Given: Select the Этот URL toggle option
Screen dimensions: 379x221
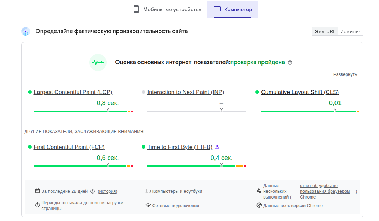Looking at the screenshot, I should (x=325, y=31).
